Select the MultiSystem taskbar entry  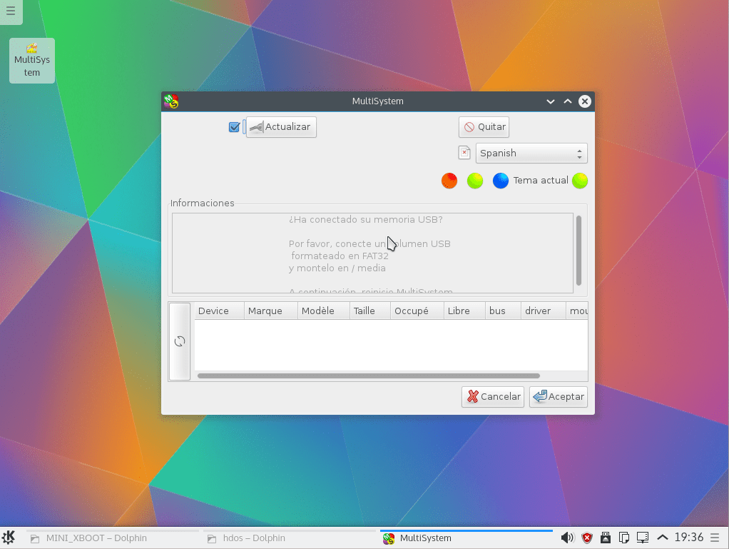click(467, 538)
